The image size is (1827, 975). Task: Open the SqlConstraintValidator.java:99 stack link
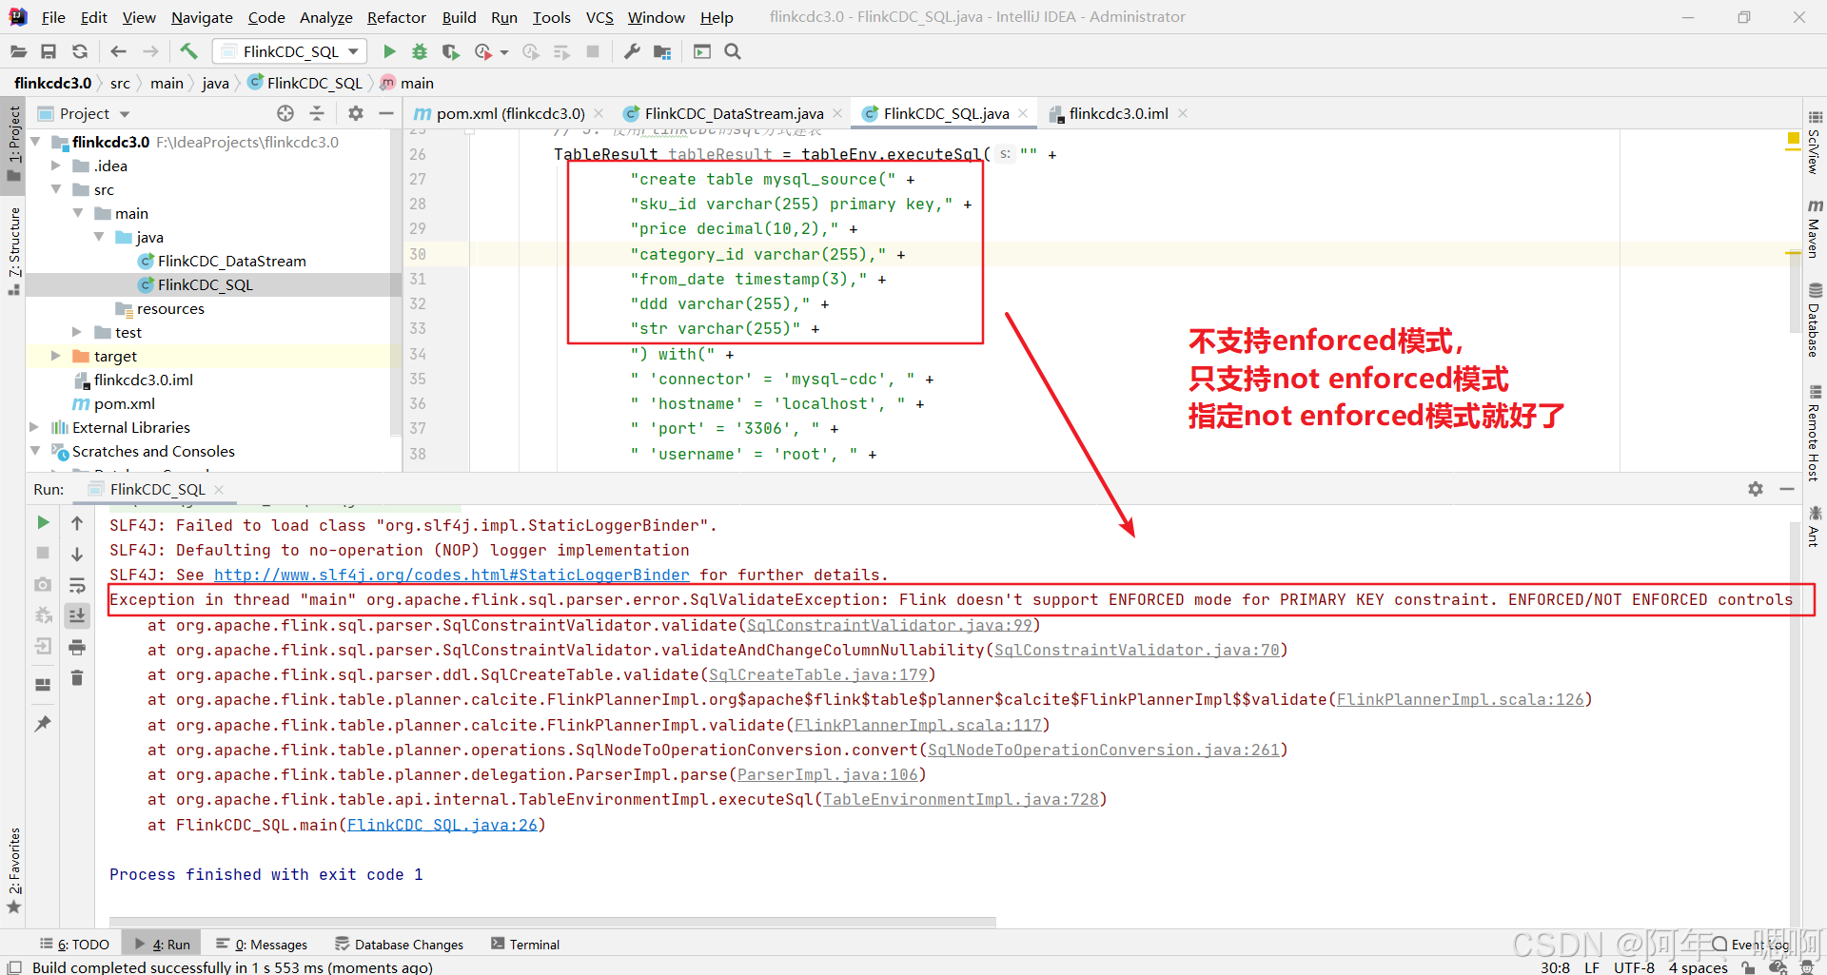pyautogui.click(x=890, y=625)
